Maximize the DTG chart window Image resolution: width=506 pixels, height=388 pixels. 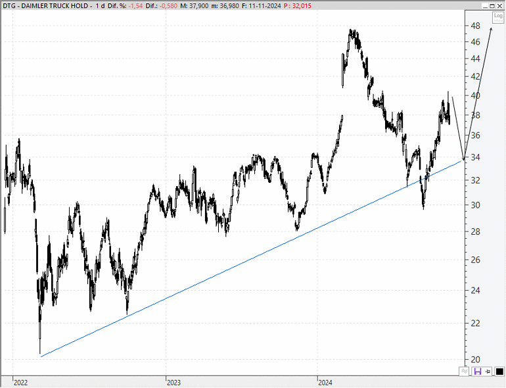[x=492, y=6]
